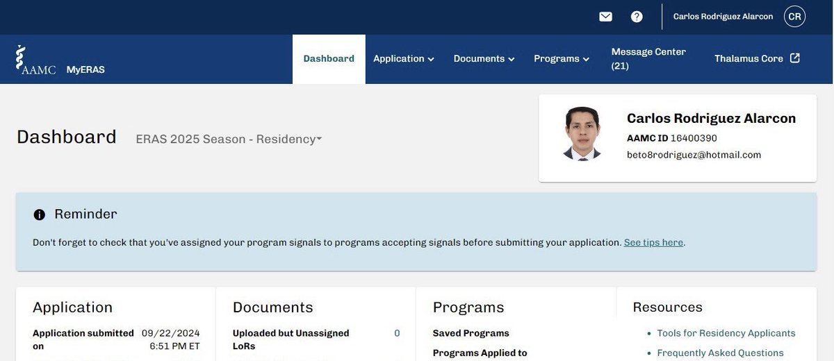Open Frequently Asked Questions link

click(x=720, y=353)
